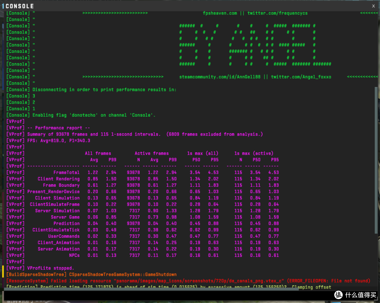
Task: Click the Server Simulation row label
Action: click(57, 211)
